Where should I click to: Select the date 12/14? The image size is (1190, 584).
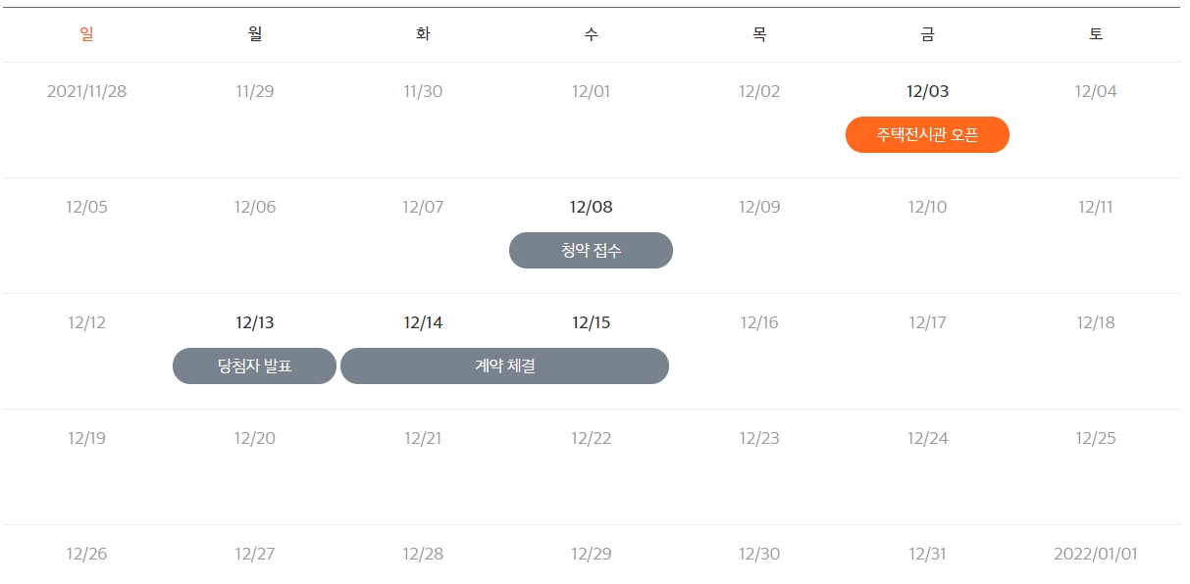pos(423,323)
